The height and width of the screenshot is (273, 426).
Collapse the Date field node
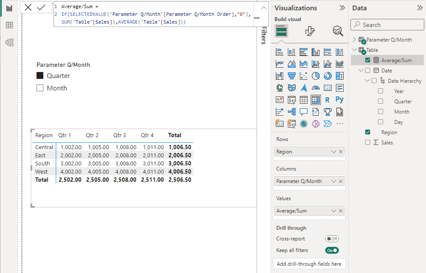(x=361, y=70)
